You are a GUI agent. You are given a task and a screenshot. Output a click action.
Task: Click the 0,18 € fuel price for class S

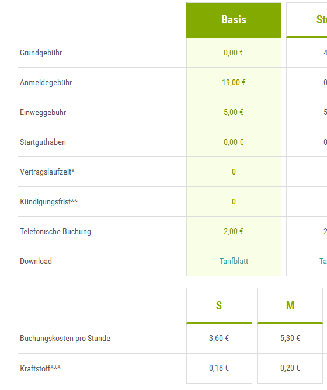click(x=219, y=368)
